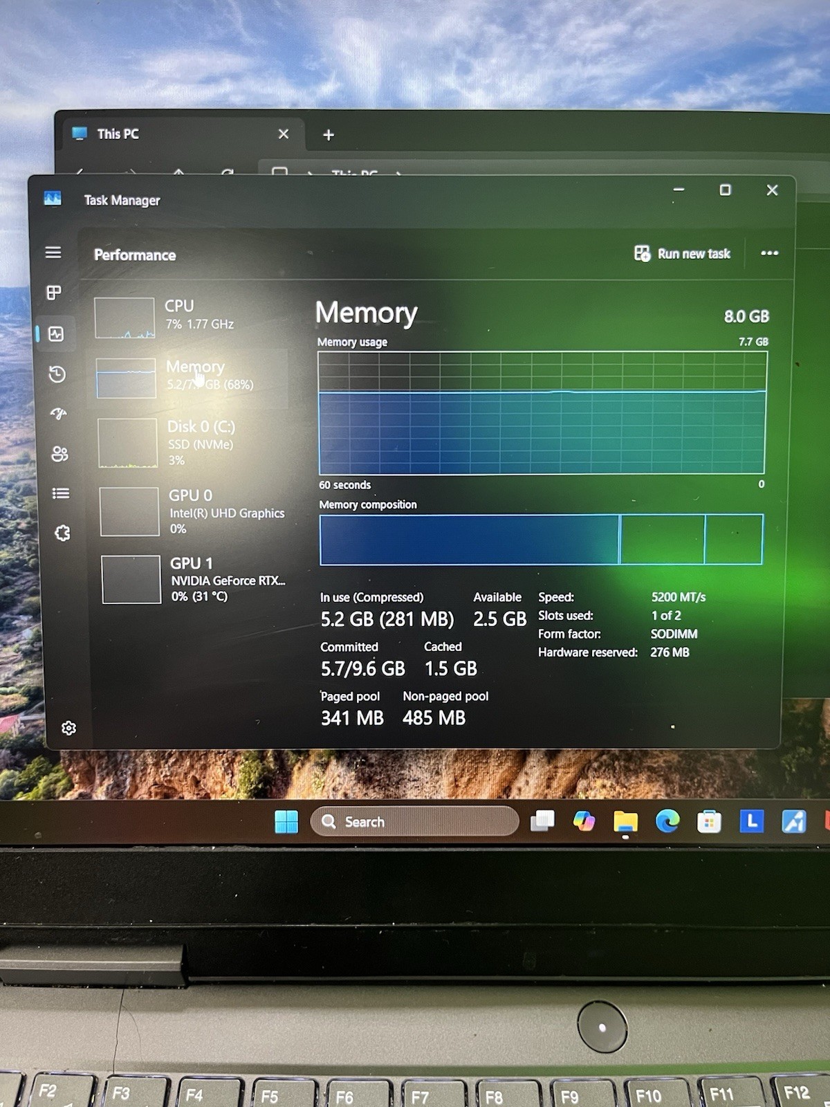The height and width of the screenshot is (1107, 830).
Task: Open Startup apps page icon
Action: coord(59,414)
